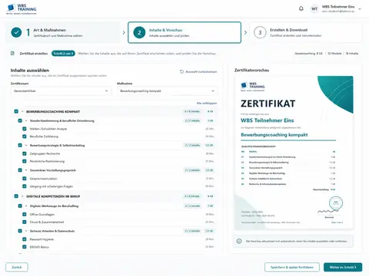Click the WBS Teilnehmer Eins user name
The height and width of the screenshot is (276, 369).
click(338, 7)
